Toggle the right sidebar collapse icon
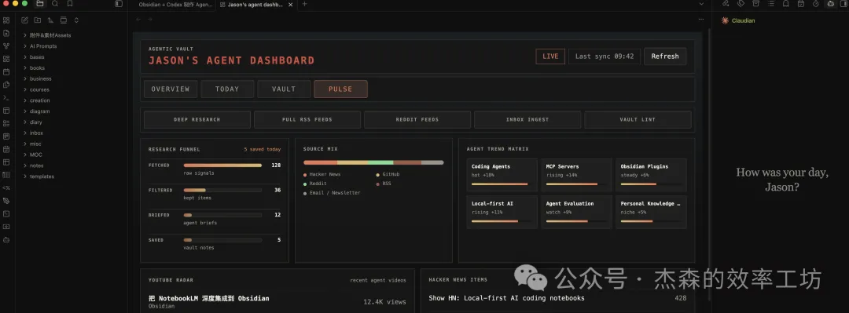 pyautogui.click(x=844, y=4)
